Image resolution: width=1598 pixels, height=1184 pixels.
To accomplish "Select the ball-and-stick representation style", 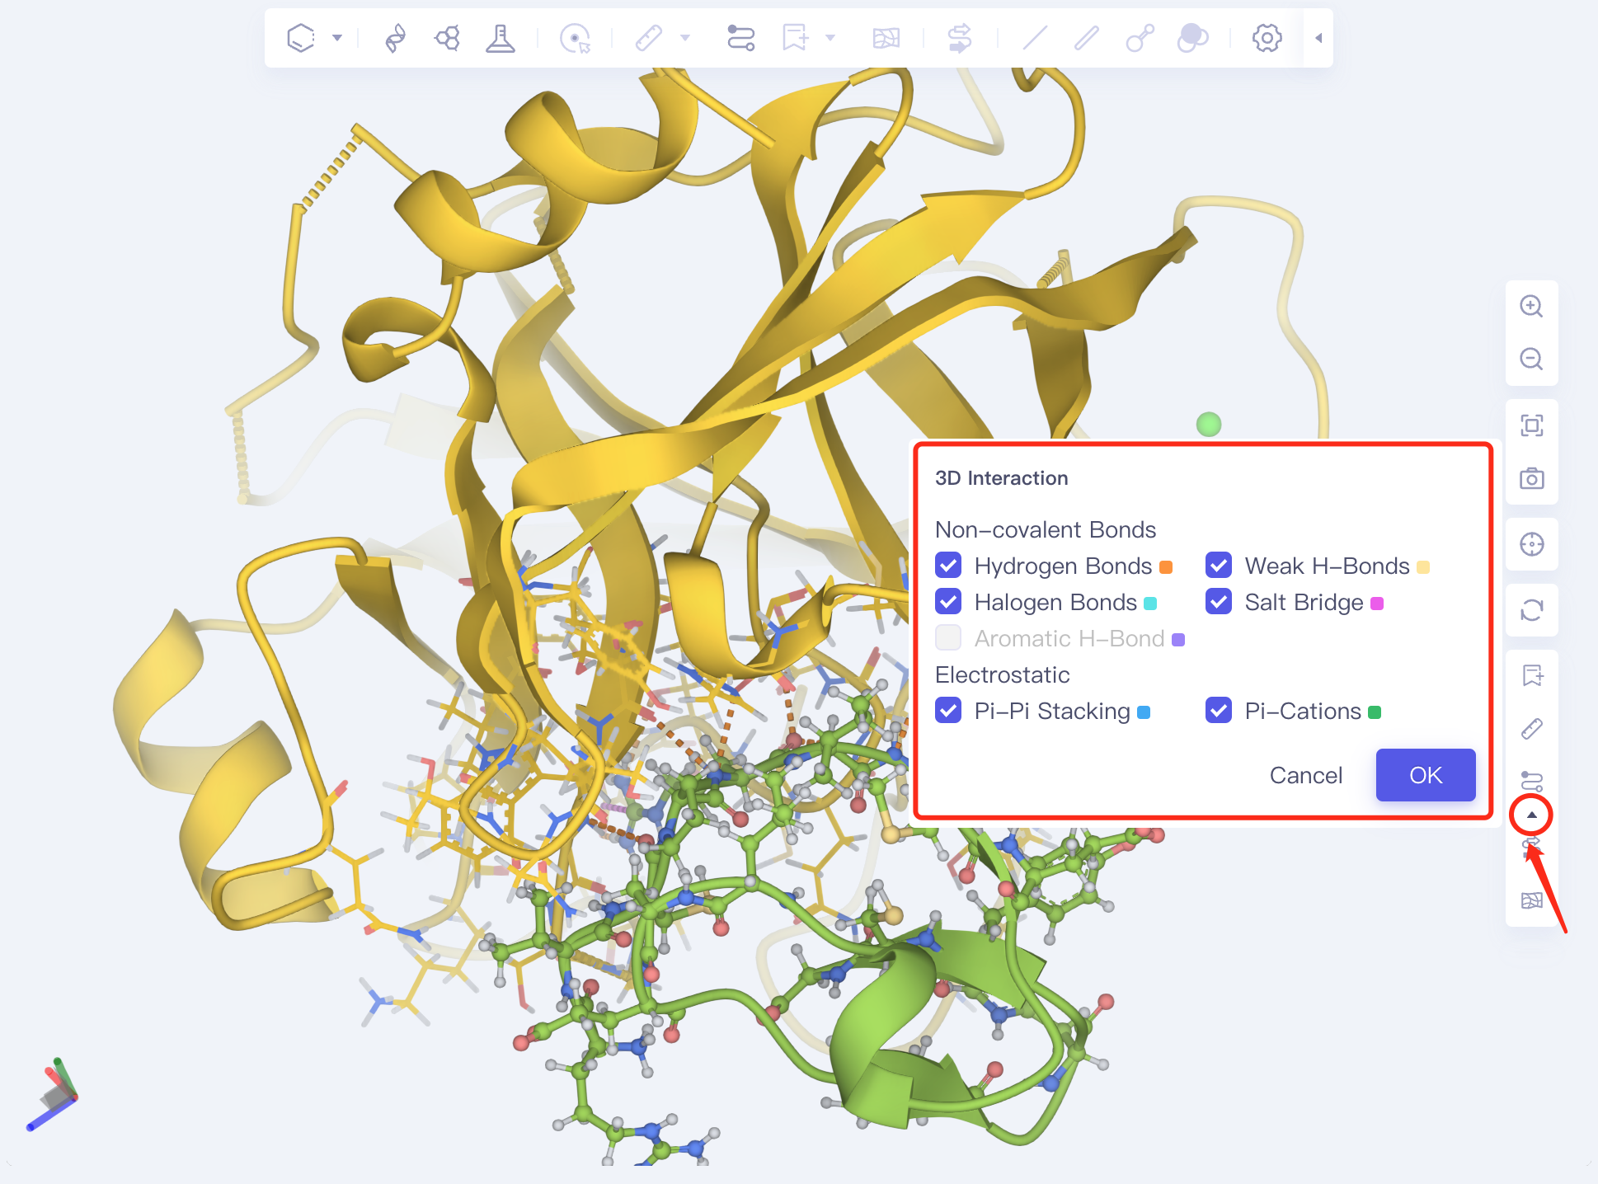I will (1140, 38).
